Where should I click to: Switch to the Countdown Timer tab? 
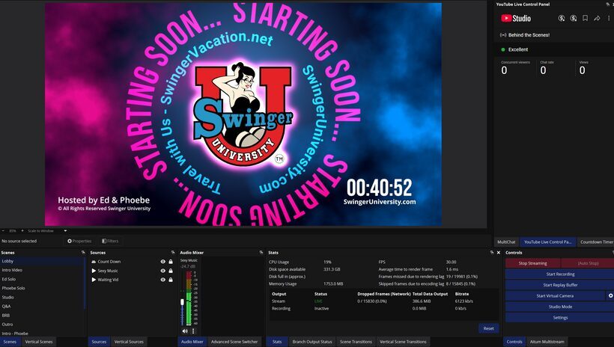pyautogui.click(x=596, y=242)
